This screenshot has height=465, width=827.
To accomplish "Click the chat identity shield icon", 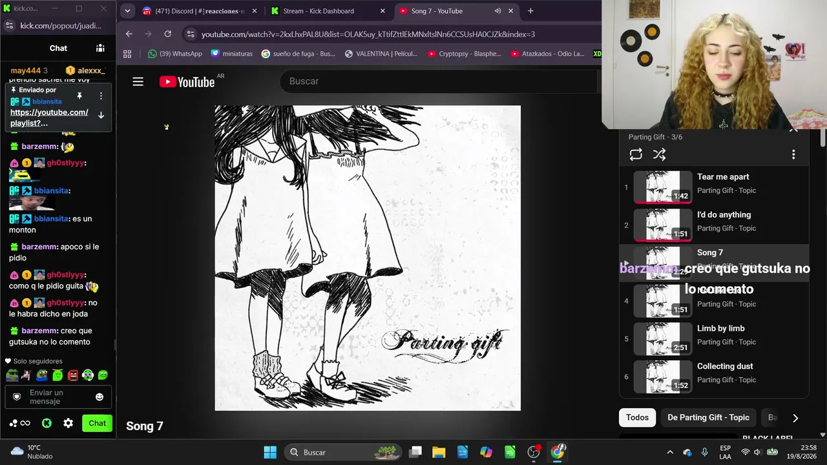I will click(17, 397).
